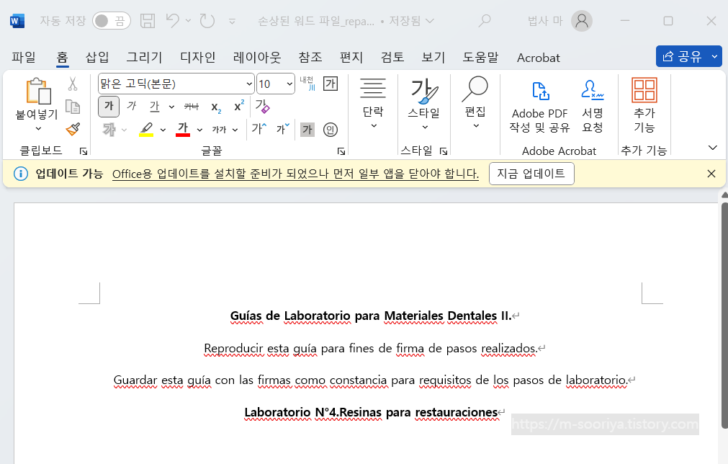728x464 pixels.
Task: Apply character shading gray 가 icon
Action: [307, 130]
